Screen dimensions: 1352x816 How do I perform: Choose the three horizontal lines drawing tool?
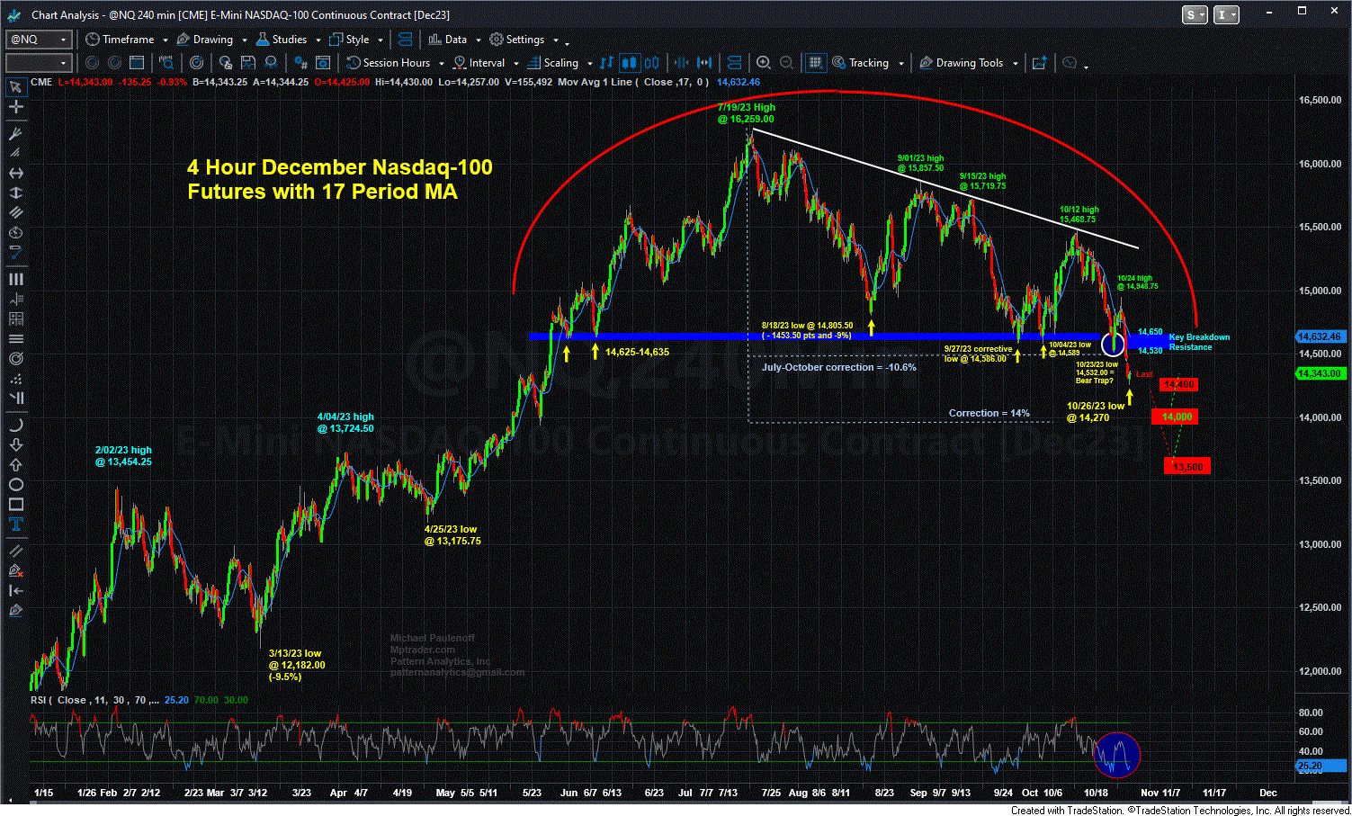[15, 339]
